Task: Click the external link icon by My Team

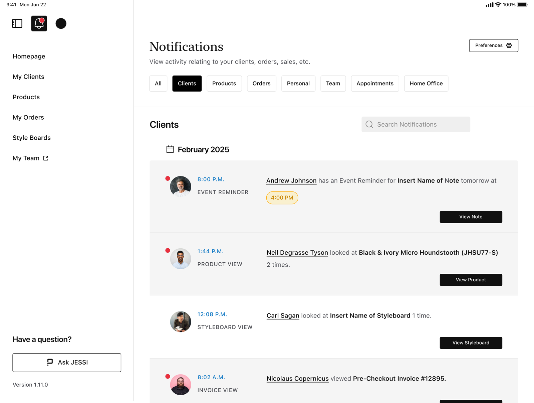Action: click(46, 158)
